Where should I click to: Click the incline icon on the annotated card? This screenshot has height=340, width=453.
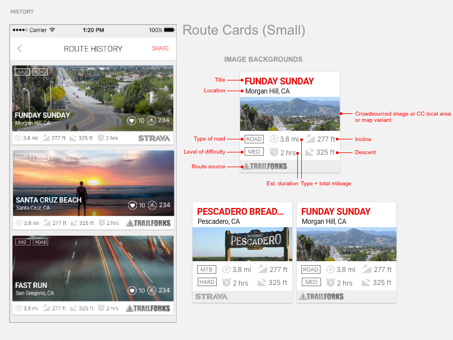point(310,139)
